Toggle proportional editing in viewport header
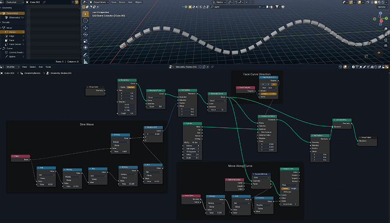 coord(247,2)
